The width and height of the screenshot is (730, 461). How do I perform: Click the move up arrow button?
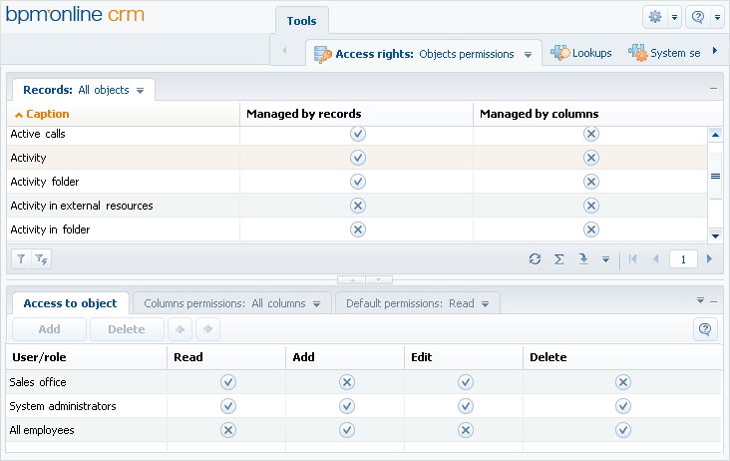(181, 329)
